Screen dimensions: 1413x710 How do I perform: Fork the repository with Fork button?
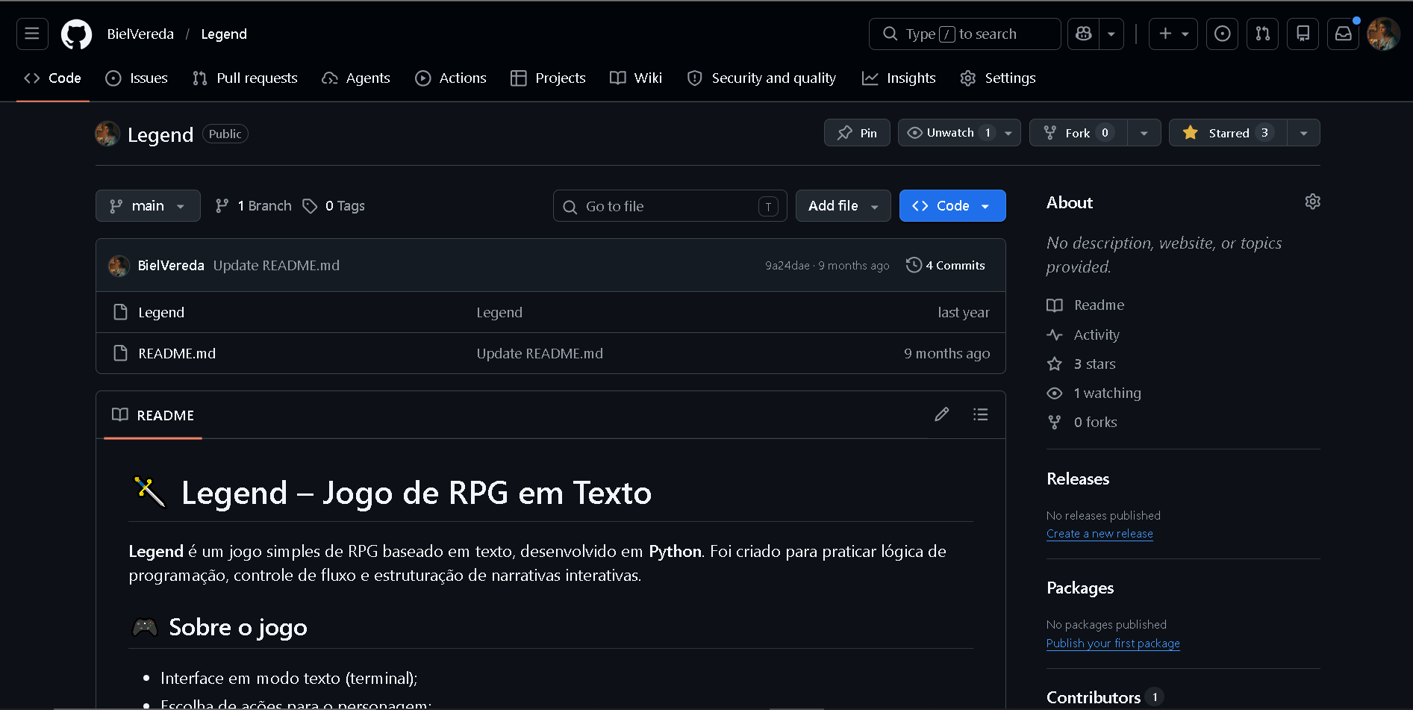[1079, 133]
